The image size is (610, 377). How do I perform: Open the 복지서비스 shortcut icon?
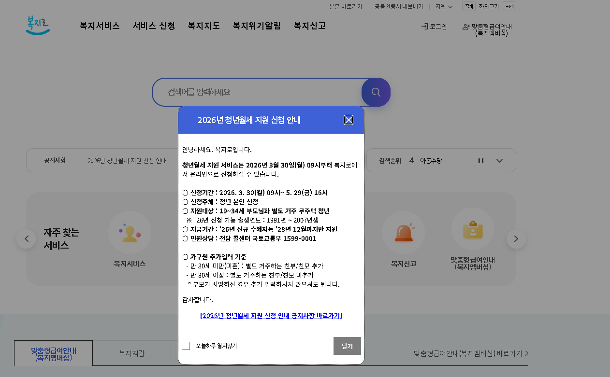tap(130, 233)
